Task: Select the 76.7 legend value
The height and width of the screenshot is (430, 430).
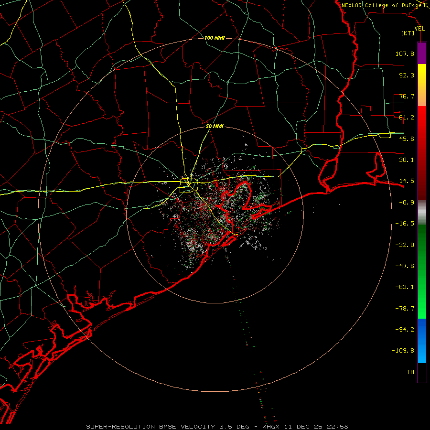Action: 407,96
